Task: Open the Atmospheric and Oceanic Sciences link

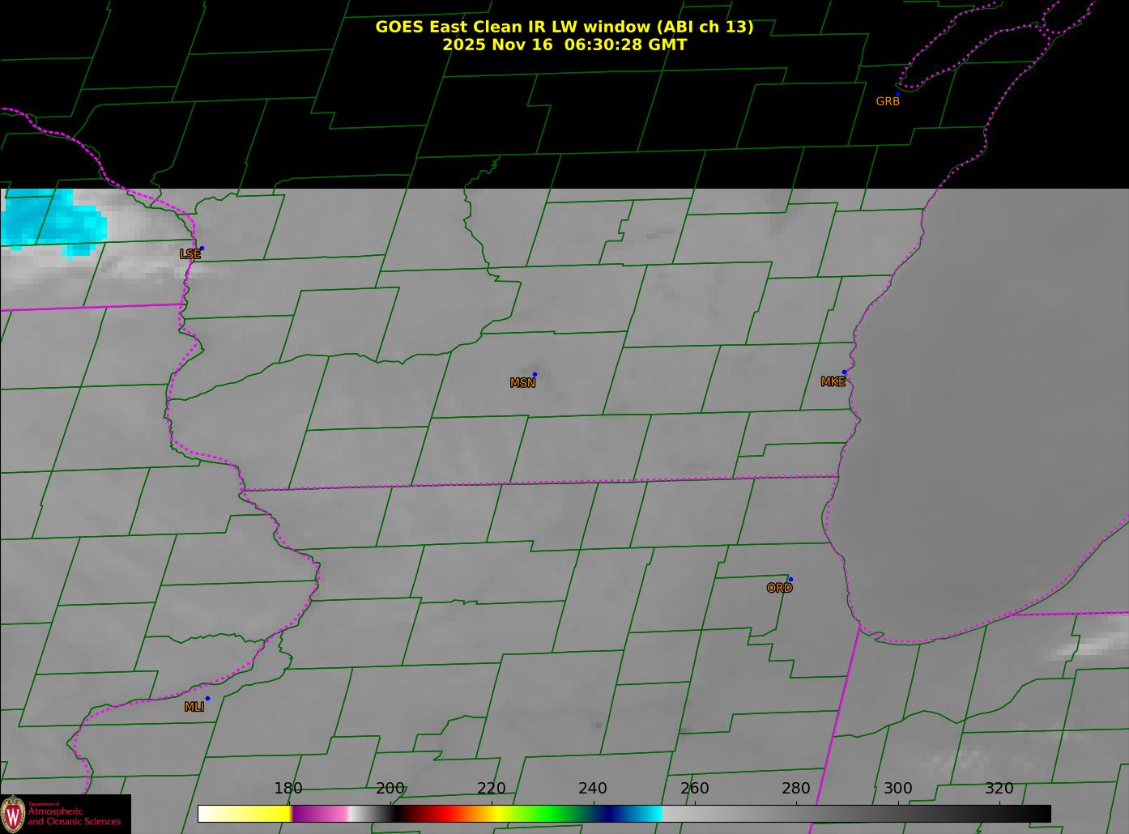Action: click(74, 816)
